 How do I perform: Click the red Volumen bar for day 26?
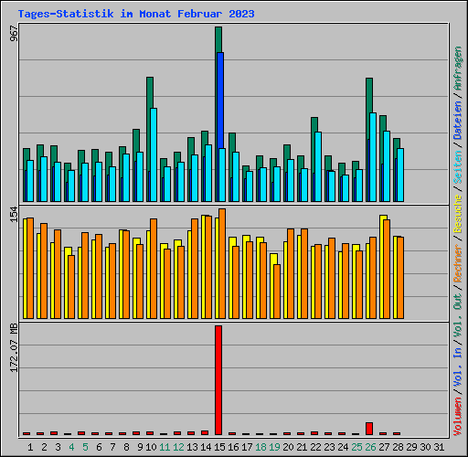click(369, 429)
